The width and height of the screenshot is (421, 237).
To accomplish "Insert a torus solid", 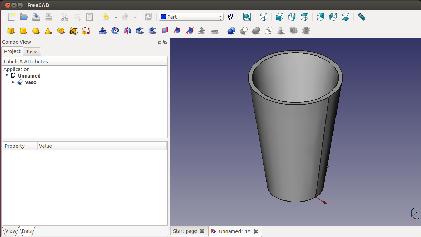I will pyautogui.click(x=61, y=31).
